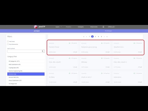Open the notifications bell
148x111 pixels.
click(103, 27)
